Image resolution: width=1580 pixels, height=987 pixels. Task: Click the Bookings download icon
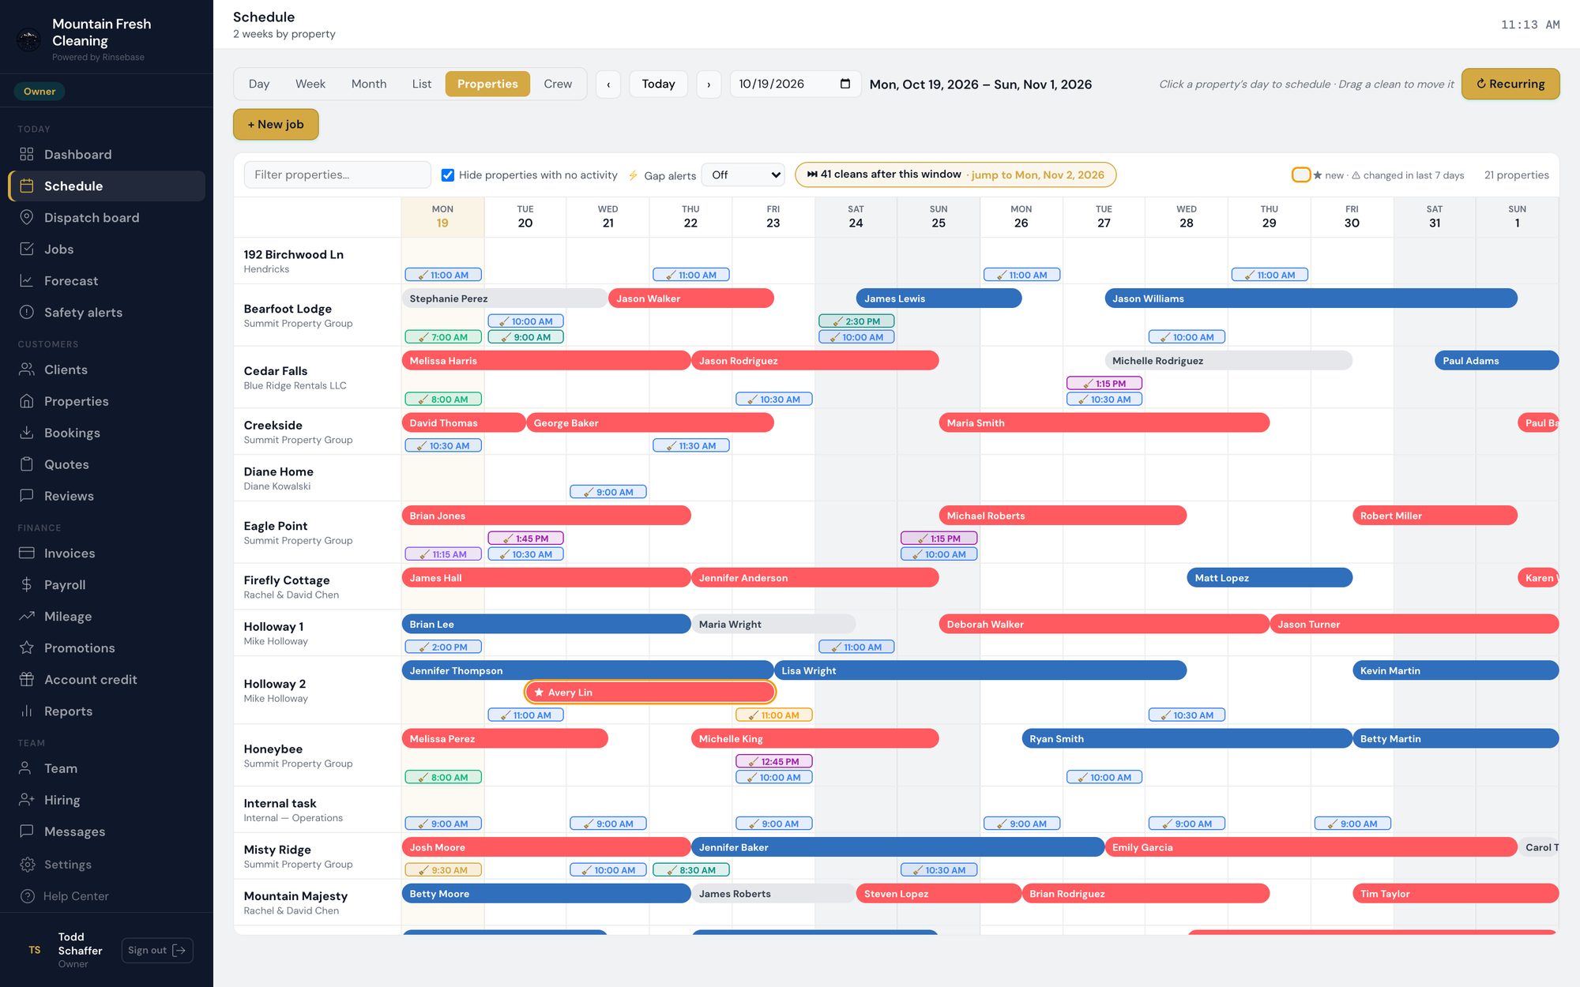tap(27, 433)
